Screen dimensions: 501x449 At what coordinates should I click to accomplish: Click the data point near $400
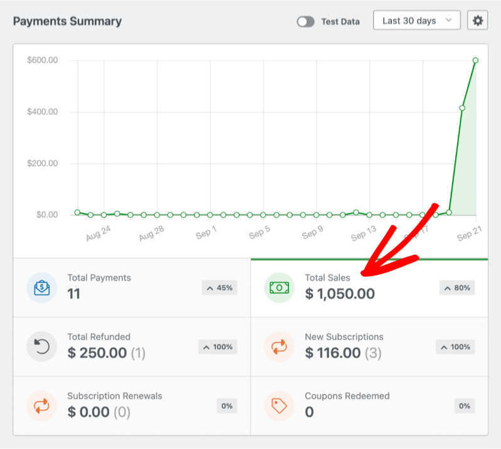[x=462, y=108]
